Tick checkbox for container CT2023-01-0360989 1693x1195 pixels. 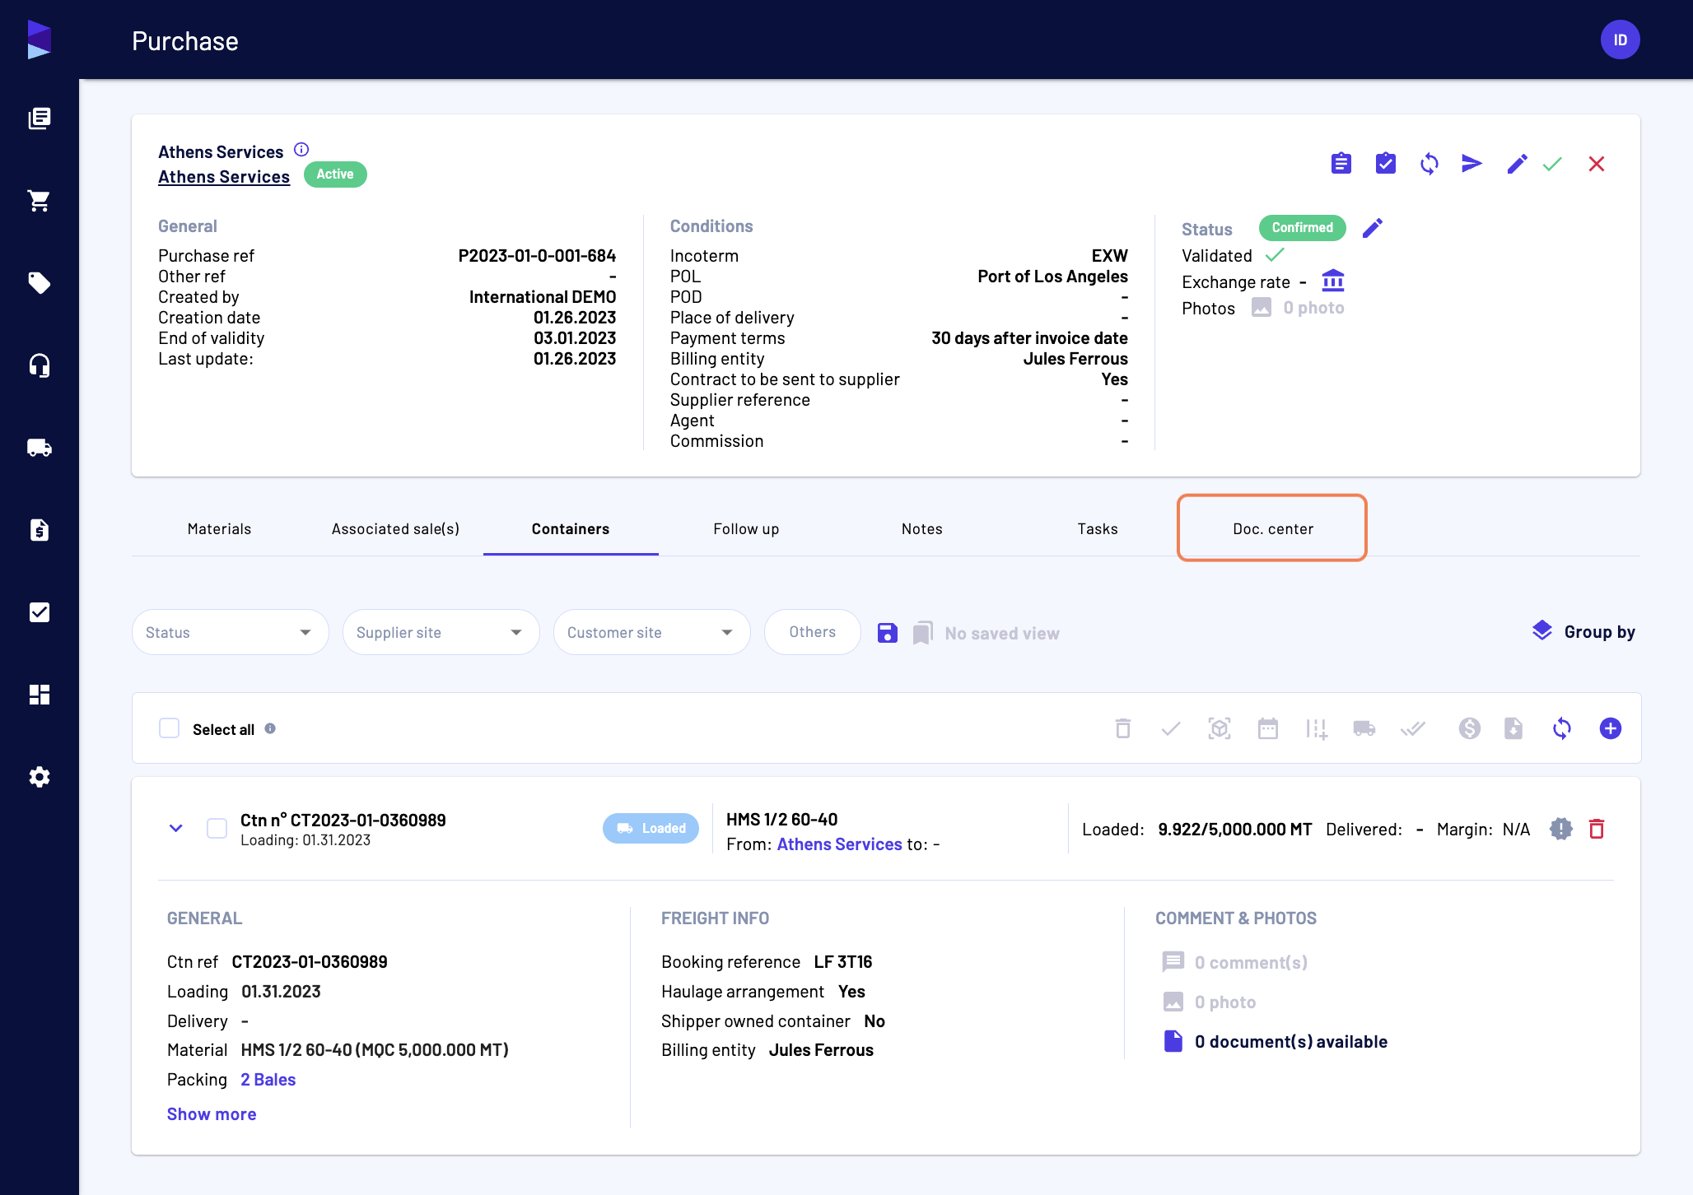[217, 828]
